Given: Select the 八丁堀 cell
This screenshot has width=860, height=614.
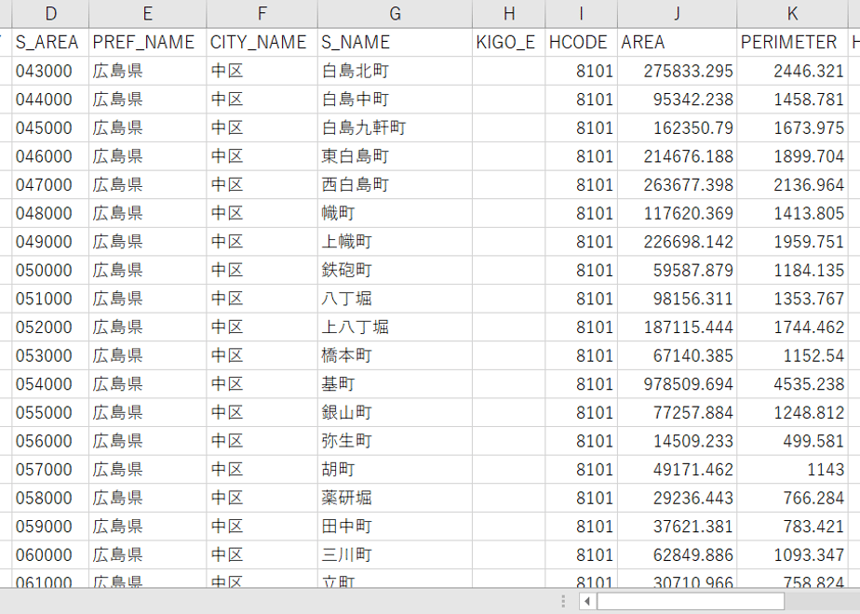Looking at the screenshot, I should click(395, 299).
